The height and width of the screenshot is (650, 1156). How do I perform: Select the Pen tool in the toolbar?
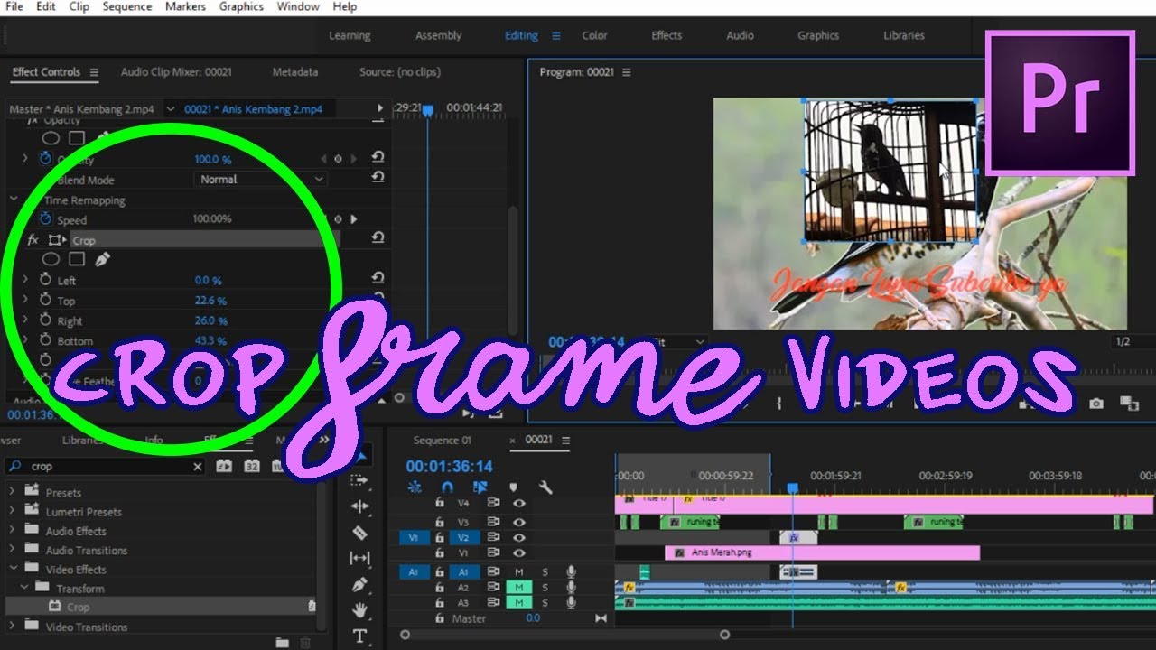359,584
